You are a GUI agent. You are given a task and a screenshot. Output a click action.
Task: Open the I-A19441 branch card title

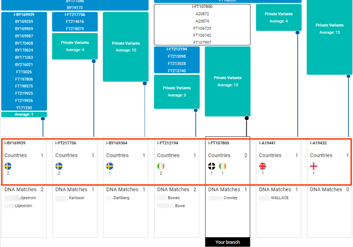click(267, 143)
